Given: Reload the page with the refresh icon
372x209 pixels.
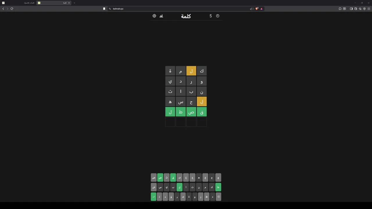Looking at the screenshot, I should point(12,9).
